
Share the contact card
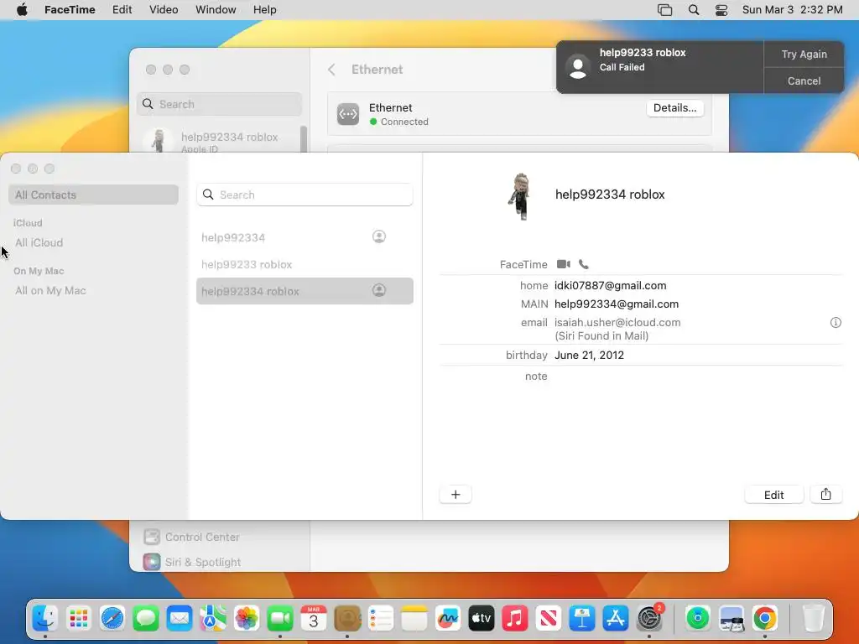point(825,495)
